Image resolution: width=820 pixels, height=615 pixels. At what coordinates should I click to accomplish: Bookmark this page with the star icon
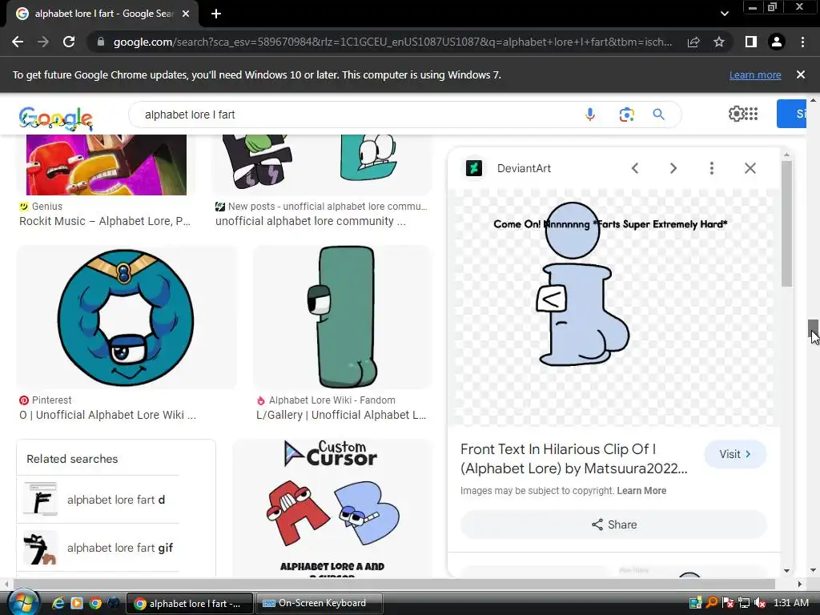(719, 42)
